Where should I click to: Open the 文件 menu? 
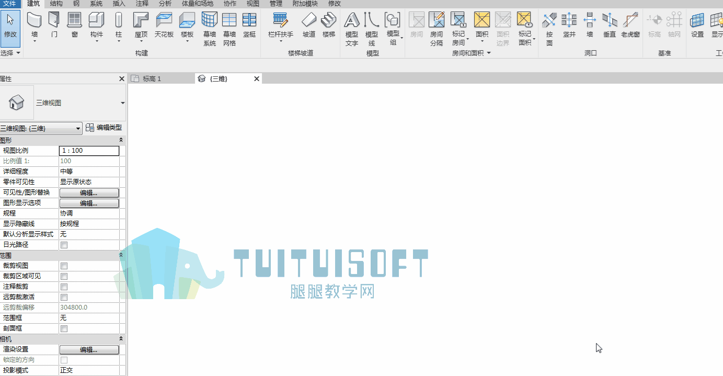coord(10,4)
